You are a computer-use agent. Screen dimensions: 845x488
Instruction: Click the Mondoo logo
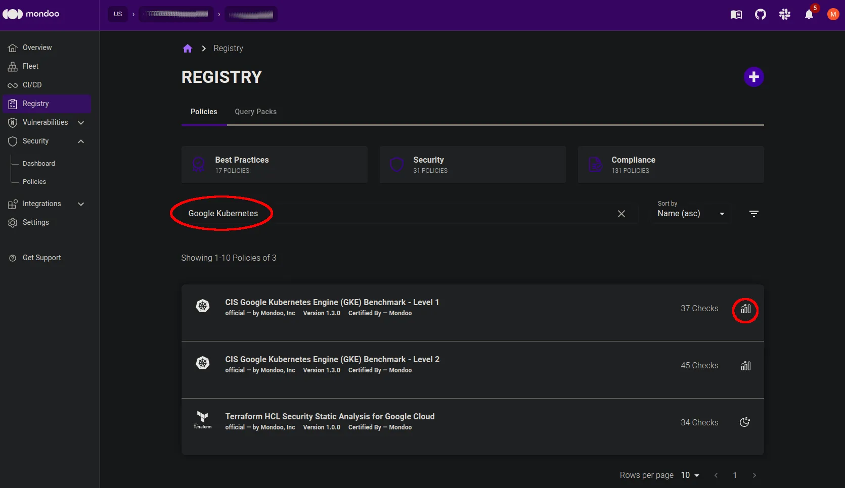[31, 14]
